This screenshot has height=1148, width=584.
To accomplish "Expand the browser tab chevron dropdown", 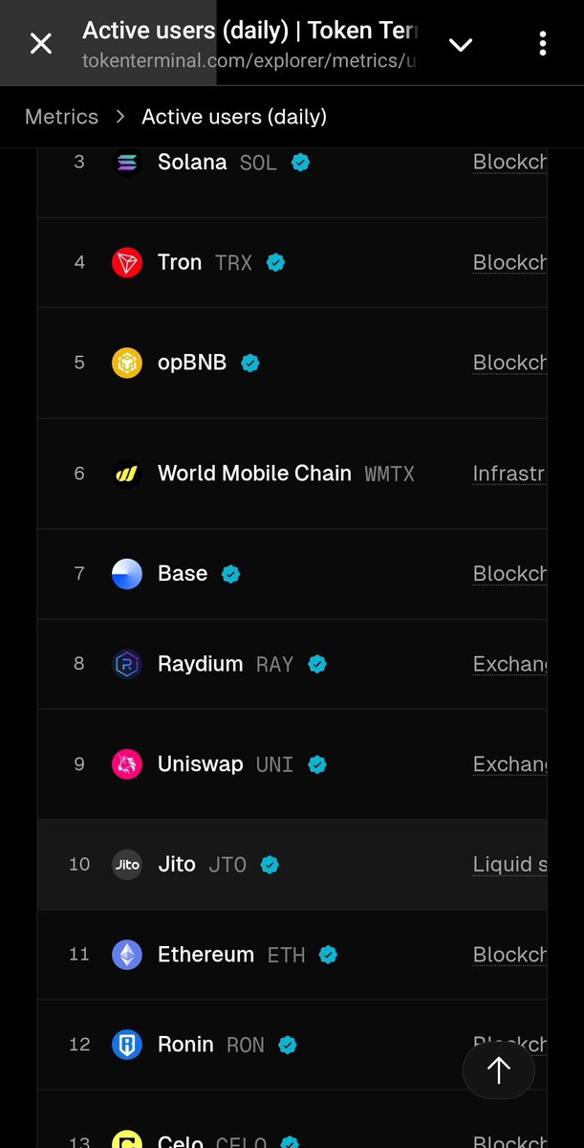I will pos(461,44).
